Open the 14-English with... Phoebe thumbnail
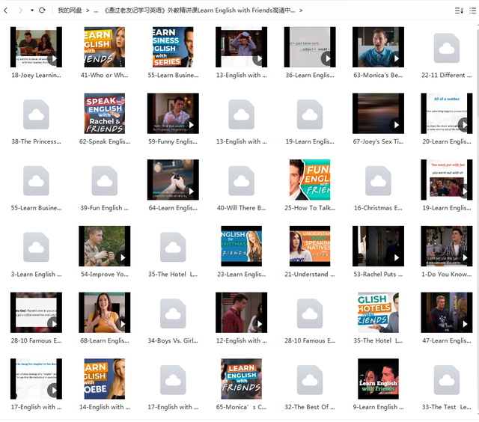This screenshot has height=422, width=479. tap(105, 379)
